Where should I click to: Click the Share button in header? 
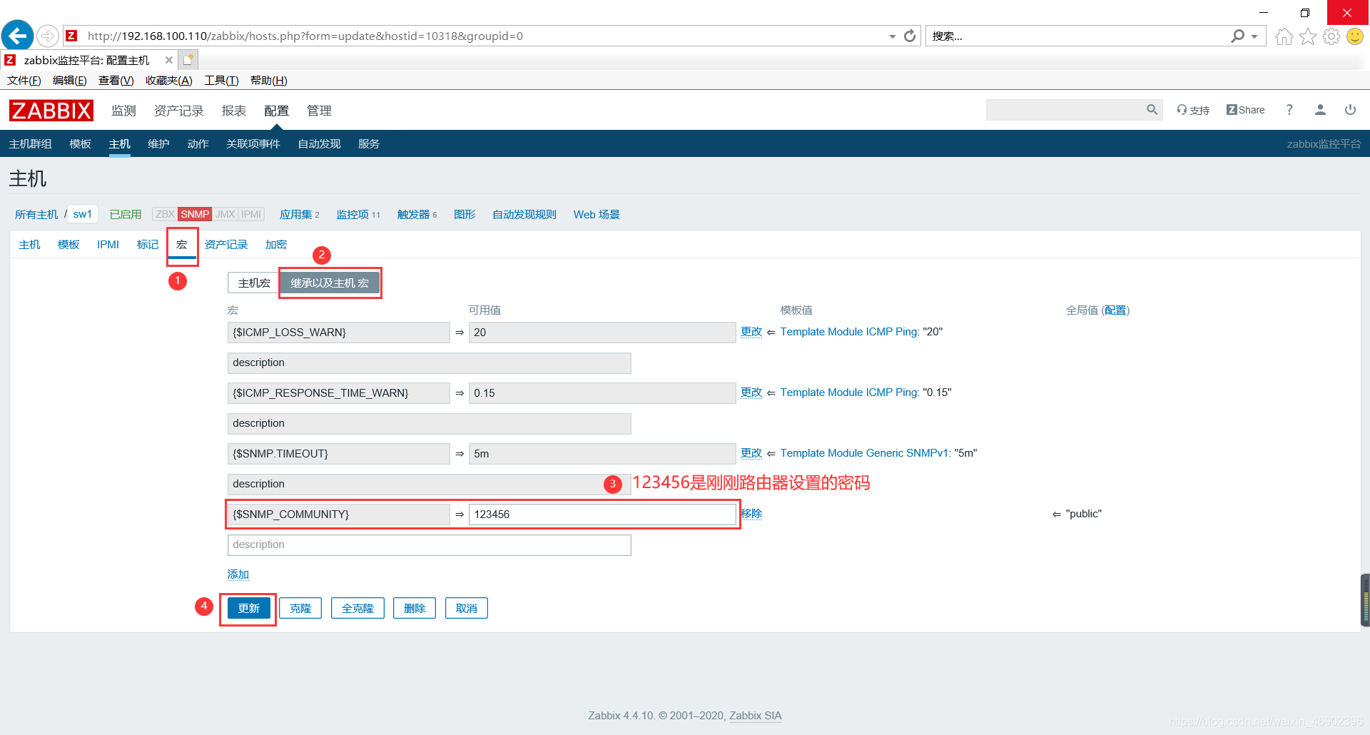1245,110
